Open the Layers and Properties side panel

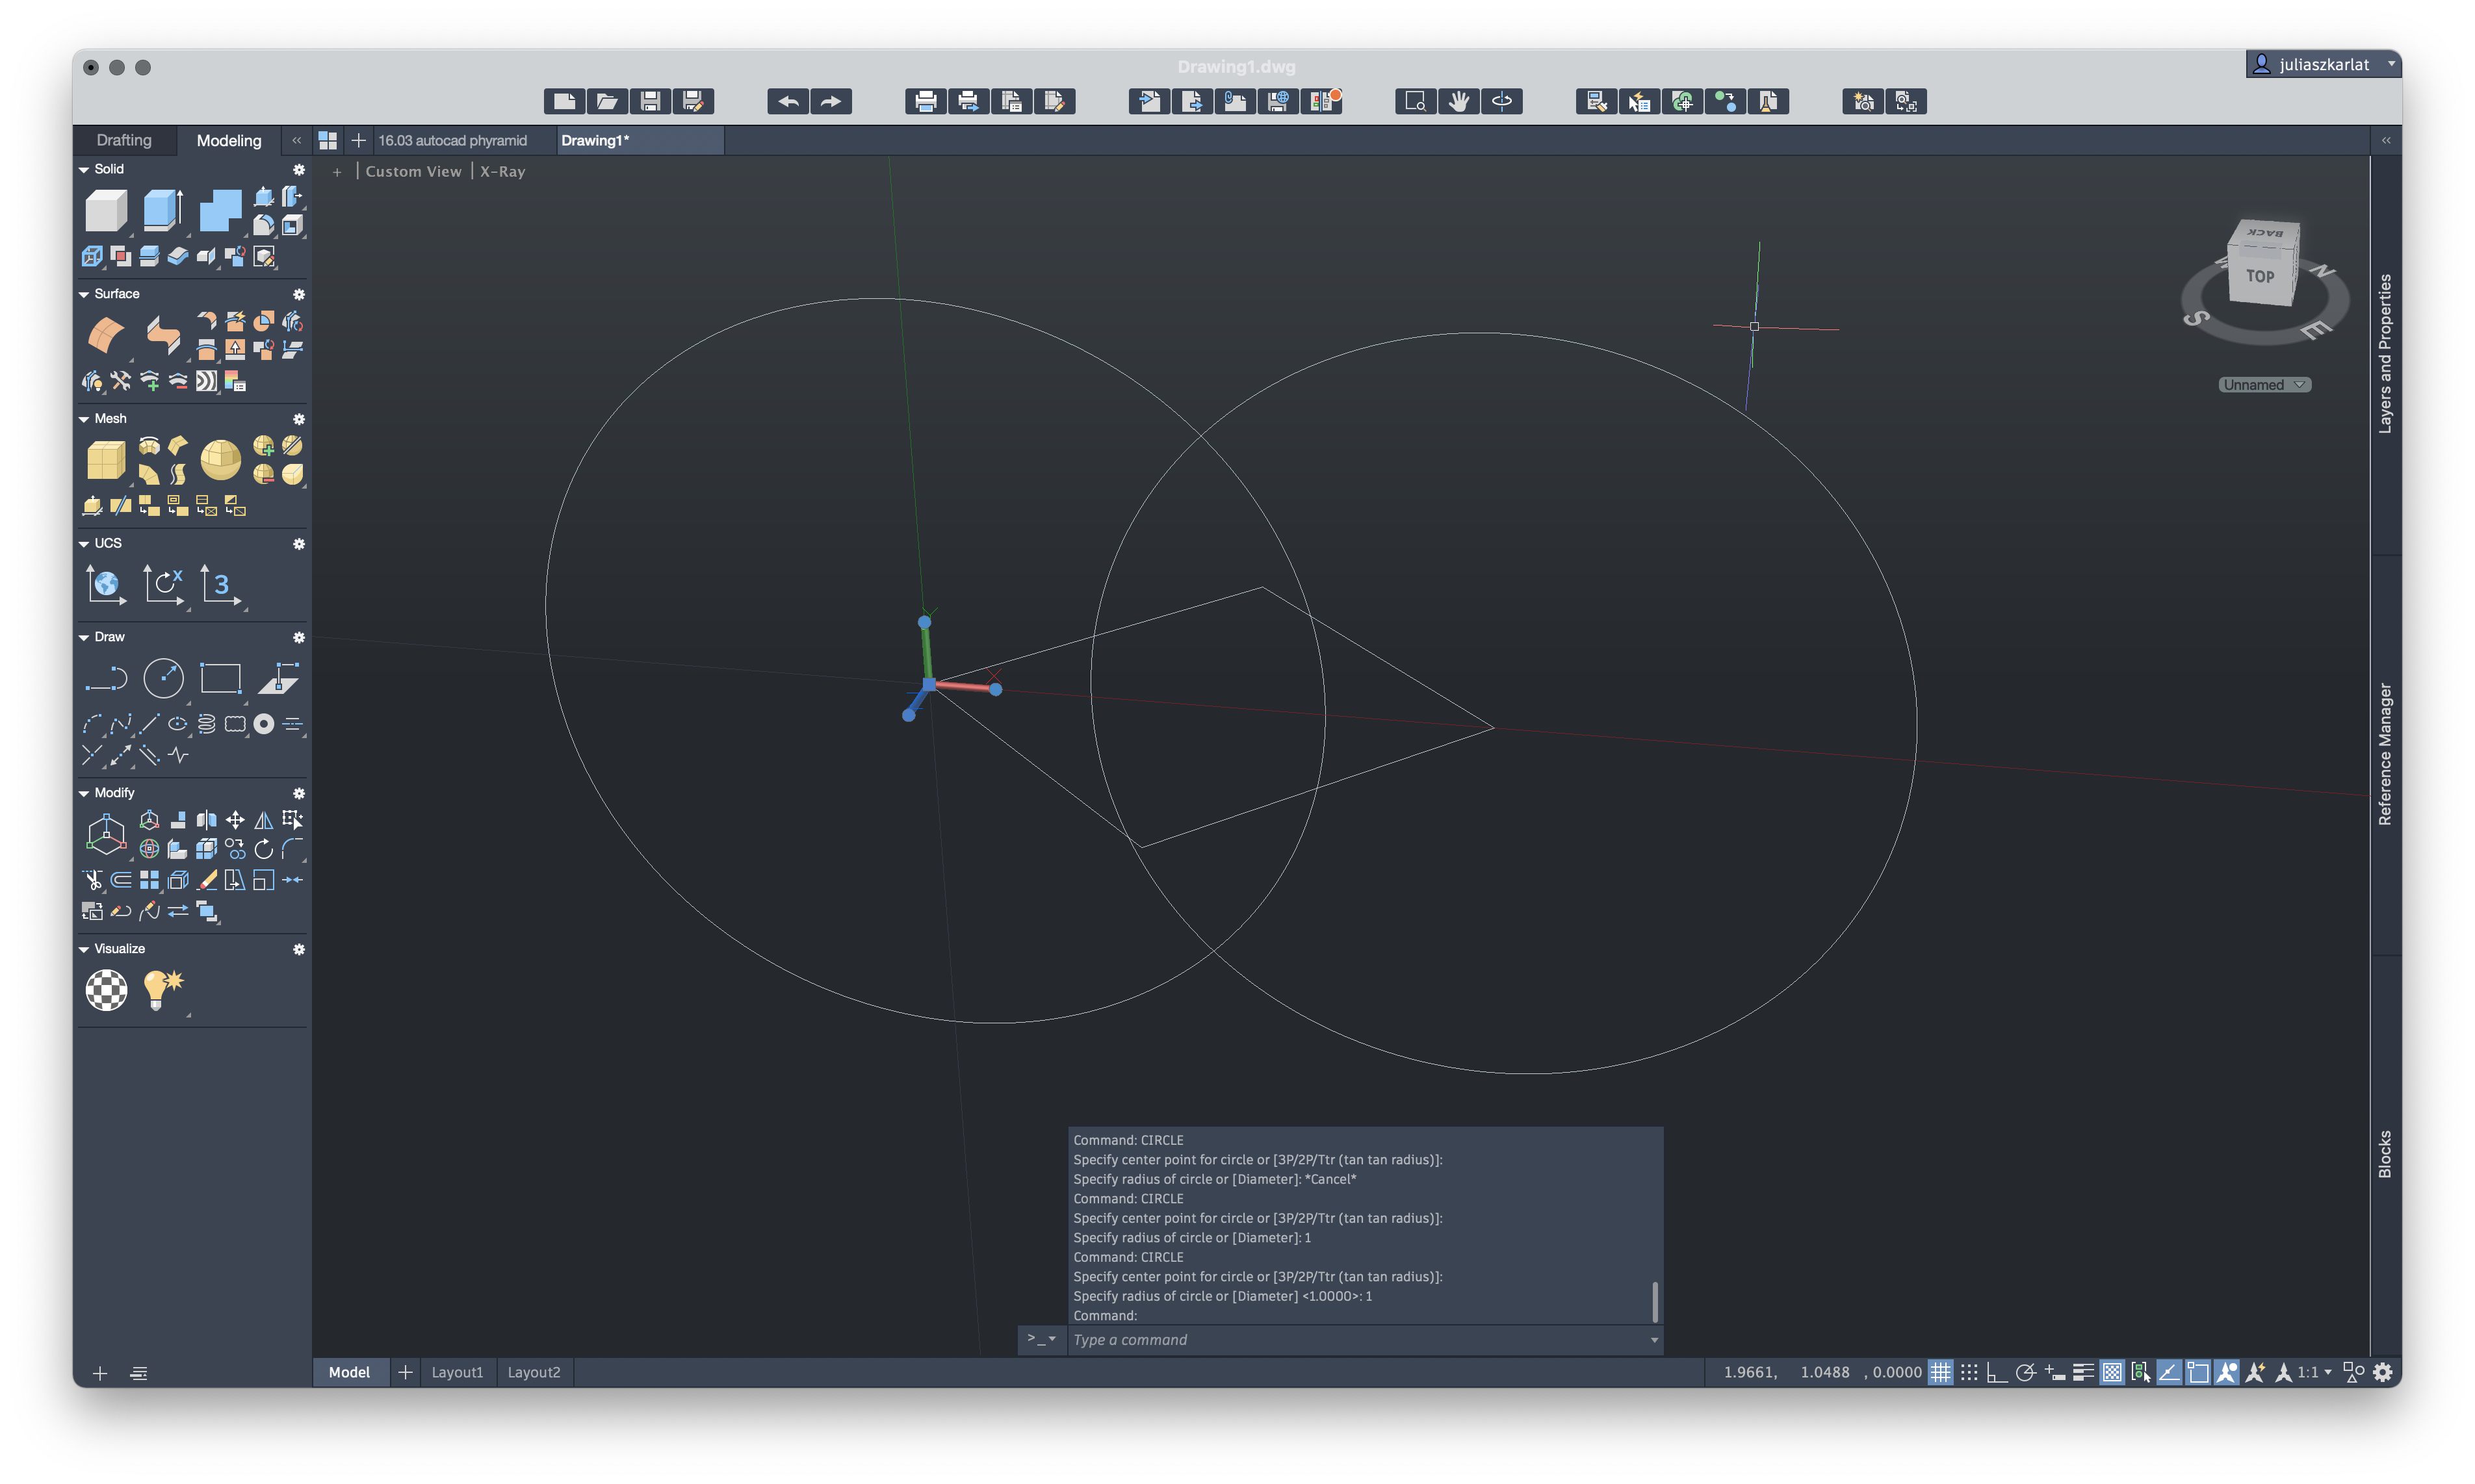point(2385,354)
